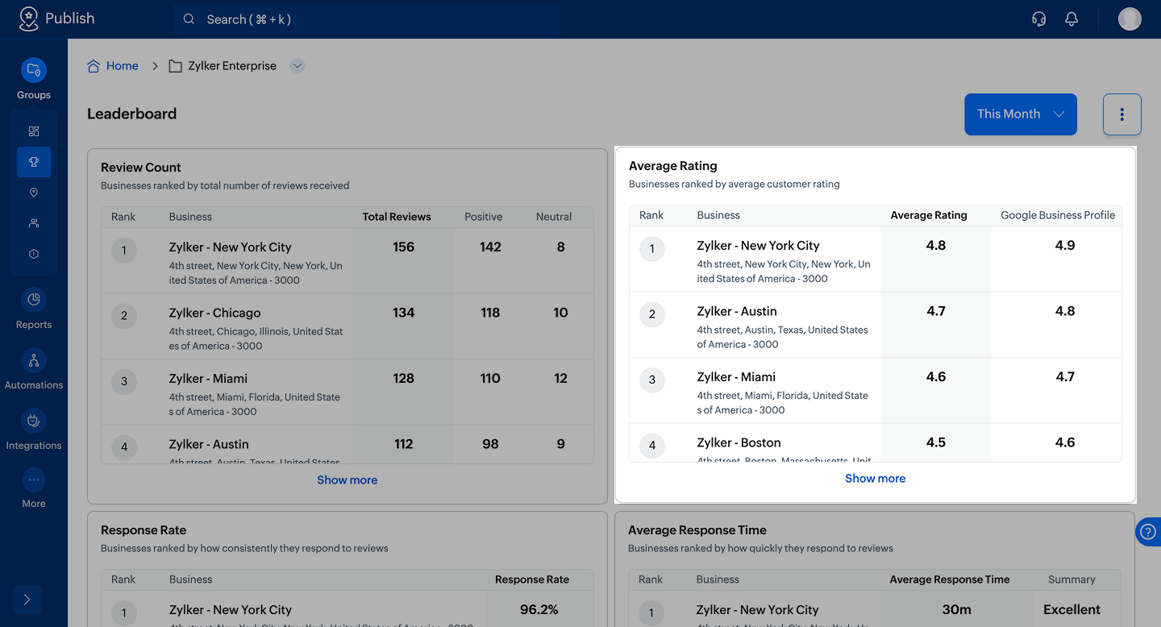Click the search input field
The image size is (1161, 627).
pos(367,19)
